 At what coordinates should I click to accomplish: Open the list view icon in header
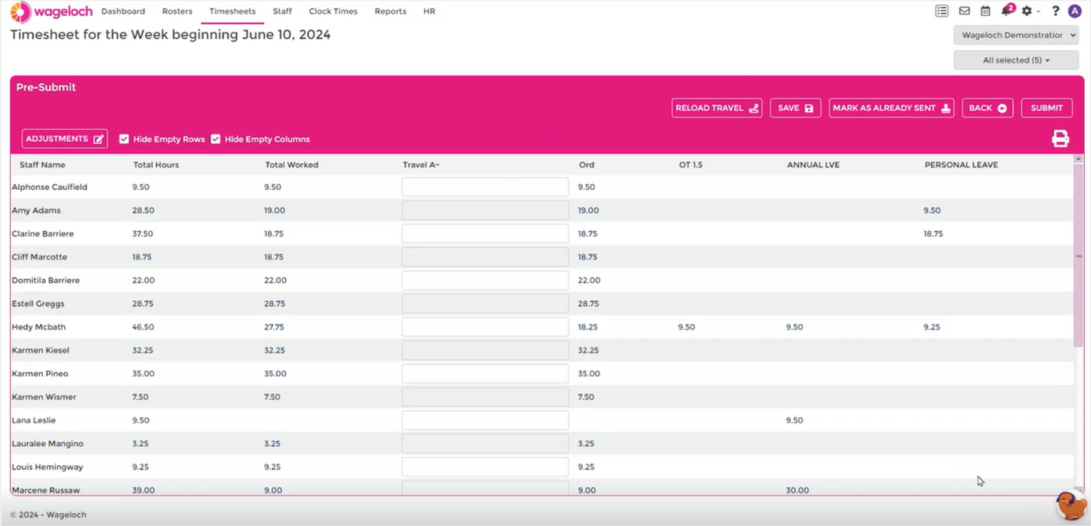tap(941, 11)
